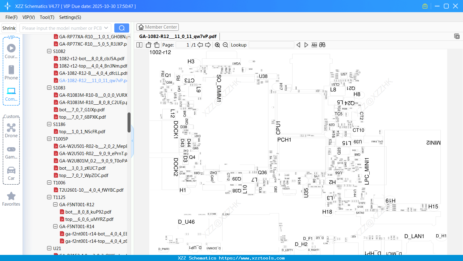
Task: Go to the next page arrow
Action: point(208,45)
